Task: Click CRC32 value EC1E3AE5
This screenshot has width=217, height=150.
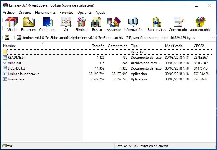Action: pyautogui.click(x=201, y=74)
